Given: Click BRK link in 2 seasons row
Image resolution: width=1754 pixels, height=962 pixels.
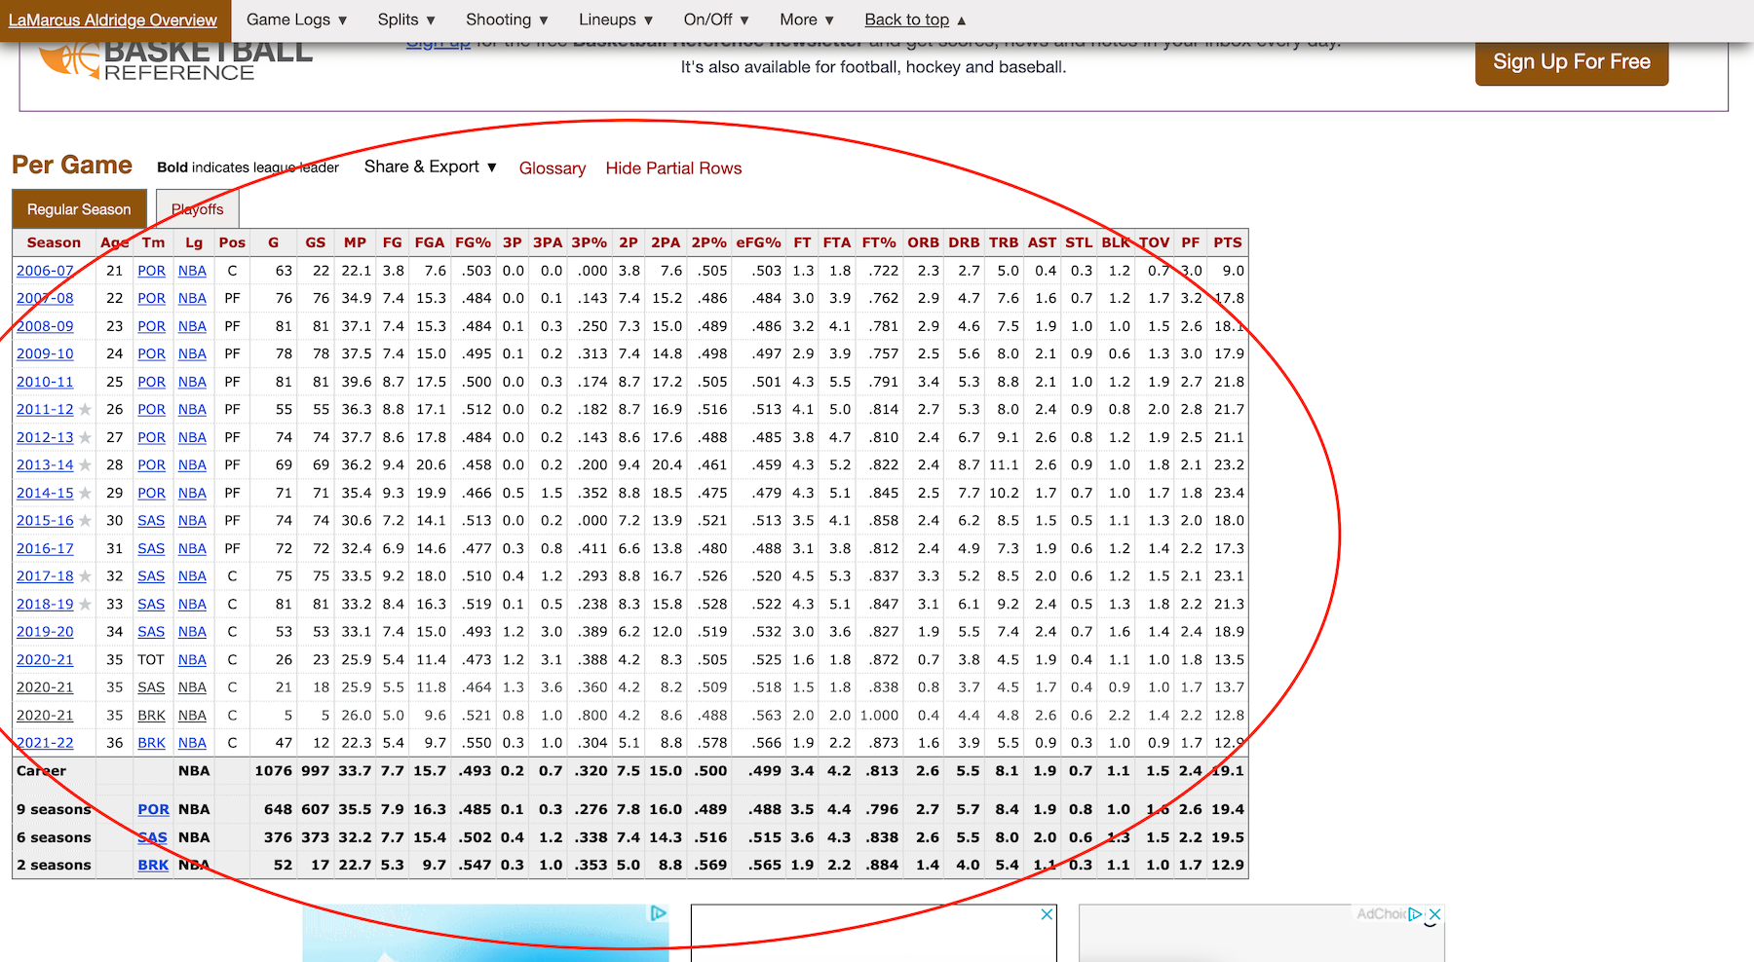Looking at the screenshot, I should (153, 865).
